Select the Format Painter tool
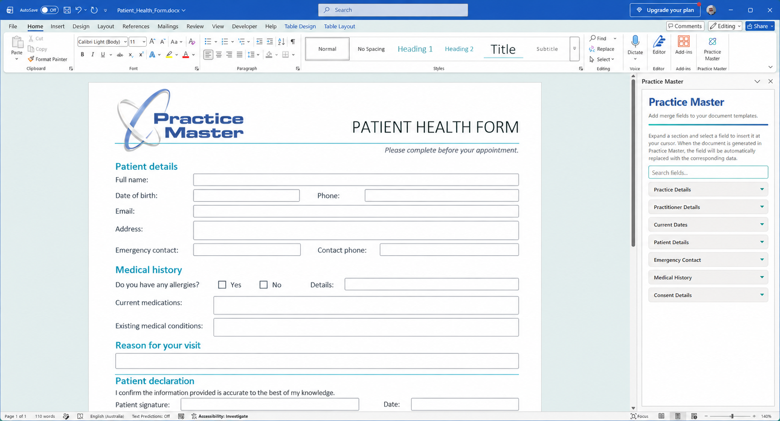This screenshot has height=421, width=780. click(x=47, y=59)
